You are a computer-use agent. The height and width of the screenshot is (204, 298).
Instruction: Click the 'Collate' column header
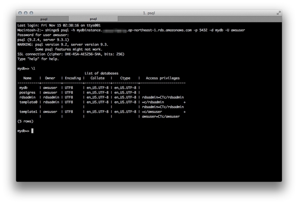pos(98,78)
